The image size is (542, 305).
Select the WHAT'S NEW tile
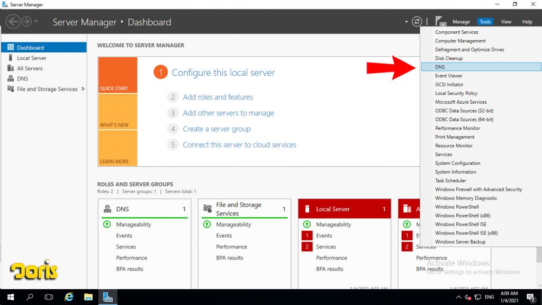point(118,112)
